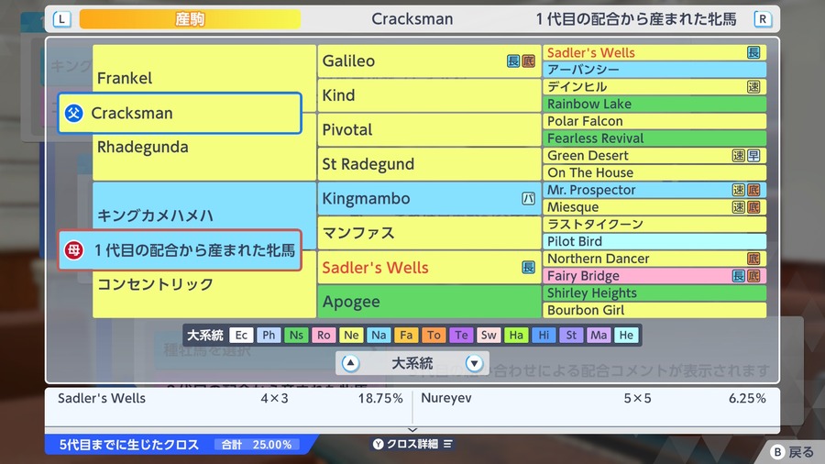Click the Y button icon for cross details
This screenshot has height=464, width=825.
pyautogui.click(x=379, y=444)
